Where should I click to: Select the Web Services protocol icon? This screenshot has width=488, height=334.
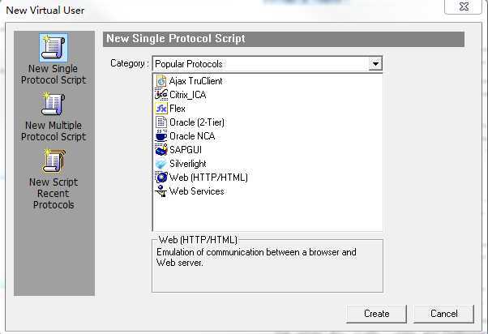(161, 191)
